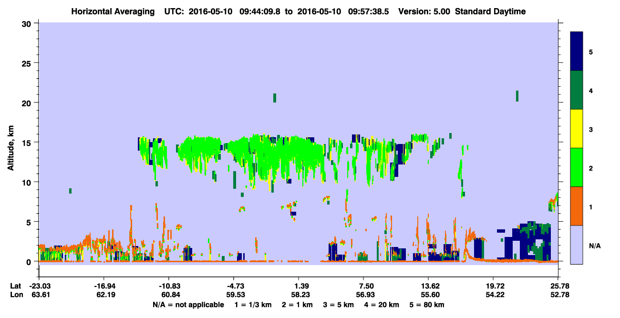Click the lavender N/A colorbar segment
The height and width of the screenshot is (318, 620).
(577, 244)
